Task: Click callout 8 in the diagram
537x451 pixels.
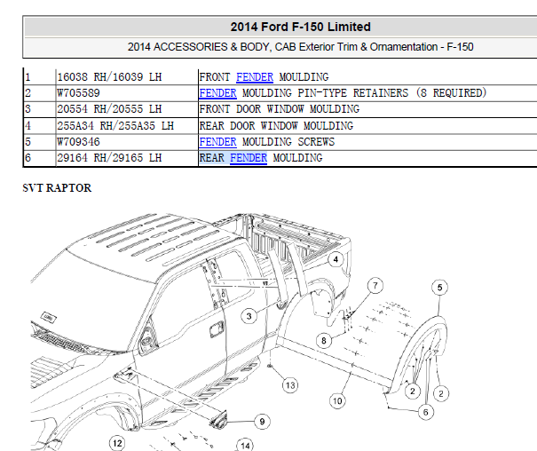Action: tap(324, 341)
